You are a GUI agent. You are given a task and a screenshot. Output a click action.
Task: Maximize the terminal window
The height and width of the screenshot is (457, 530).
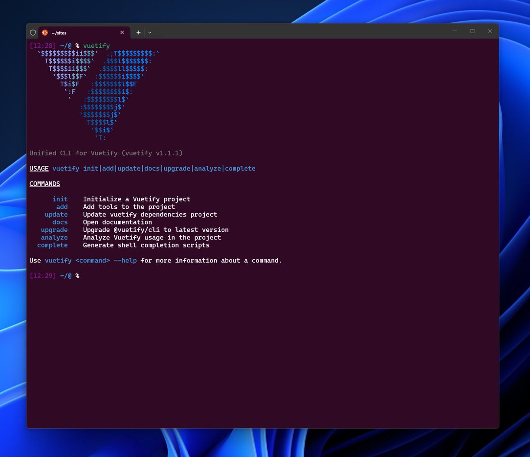[473, 31]
